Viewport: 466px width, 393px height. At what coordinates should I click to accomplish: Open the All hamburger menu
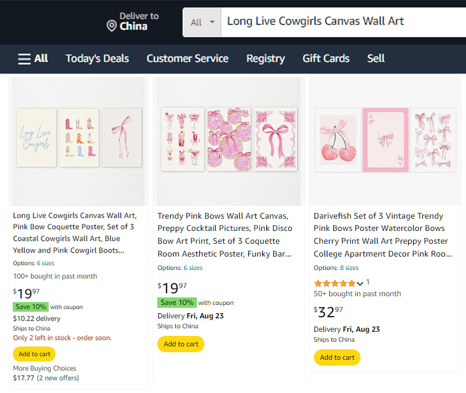pos(33,58)
